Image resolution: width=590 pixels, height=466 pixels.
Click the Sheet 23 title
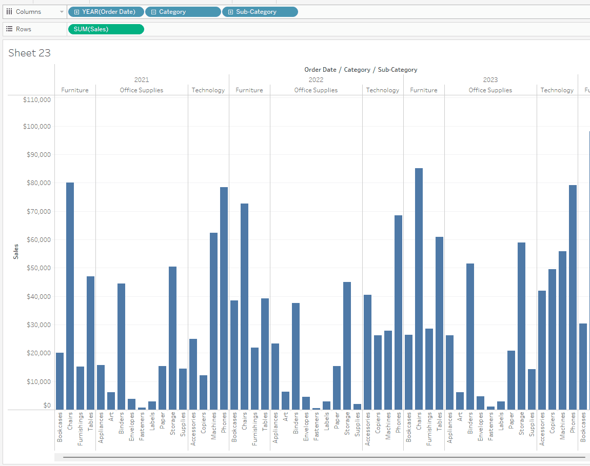point(29,53)
